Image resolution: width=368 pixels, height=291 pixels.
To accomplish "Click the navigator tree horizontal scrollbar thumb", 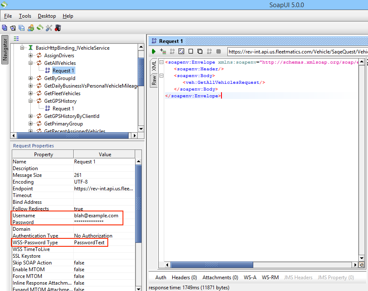I will [73, 136].
